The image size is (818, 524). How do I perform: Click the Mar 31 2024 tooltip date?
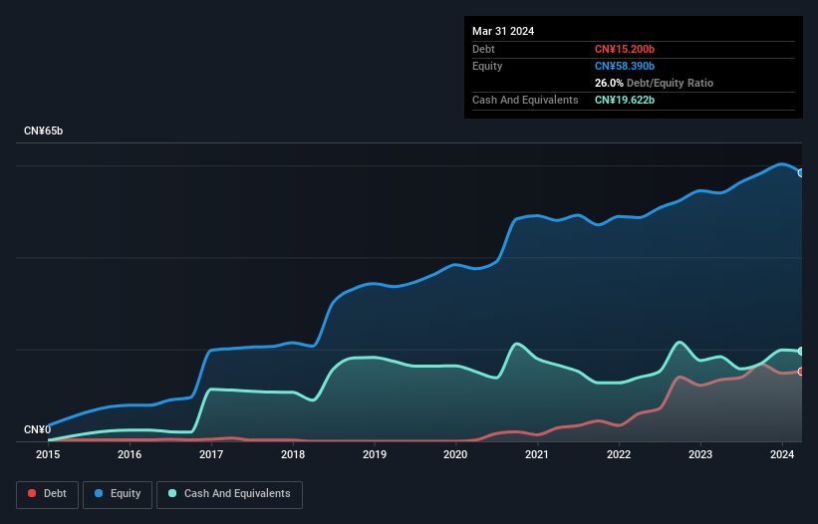tap(503, 31)
